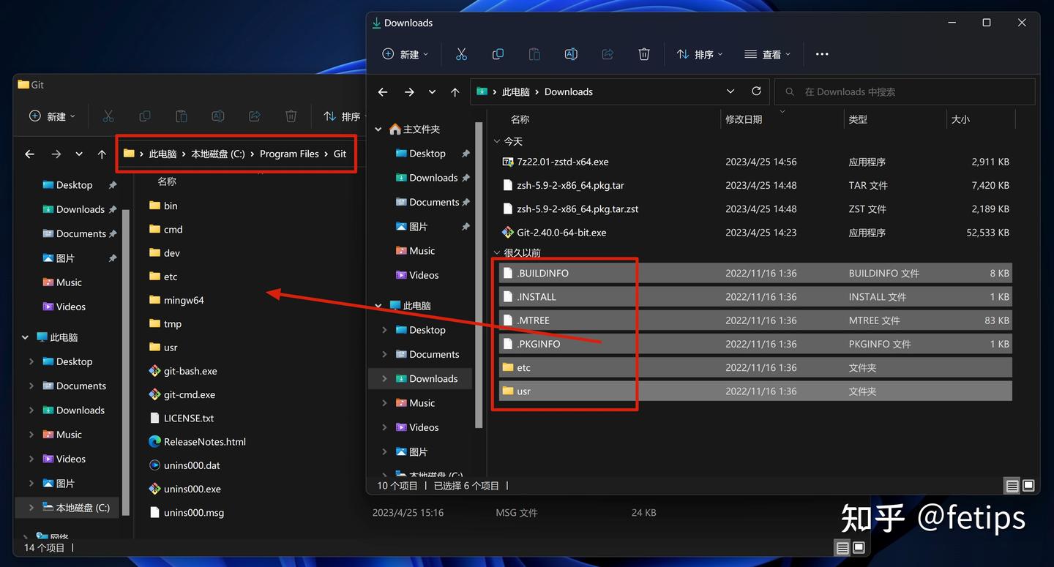This screenshot has height=567, width=1054.
Task: Collapse the 今天 file group
Action: [x=497, y=140]
